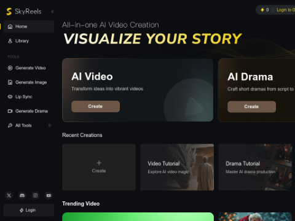Viewport: 295px width, 221px height.
Task: Click Create on the AI Video card
Action: (x=95, y=106)
